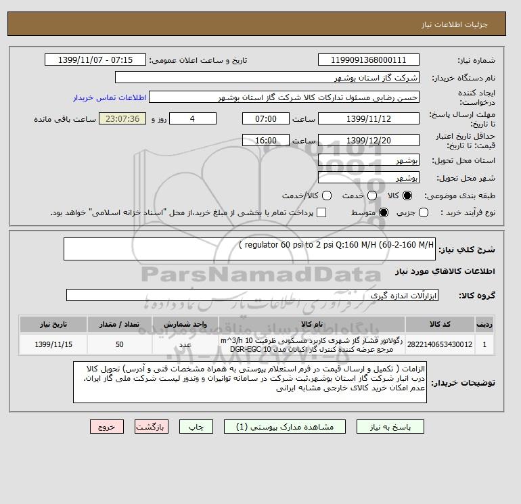Click the validity time field 16:00
This screenshot has height=504, width=521.
click(x=266, y=140)
